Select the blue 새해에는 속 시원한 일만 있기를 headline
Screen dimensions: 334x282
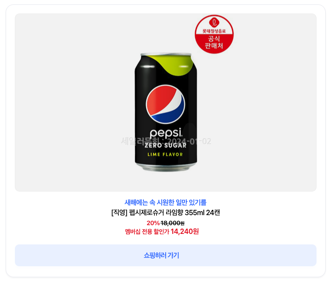point(166,202)
